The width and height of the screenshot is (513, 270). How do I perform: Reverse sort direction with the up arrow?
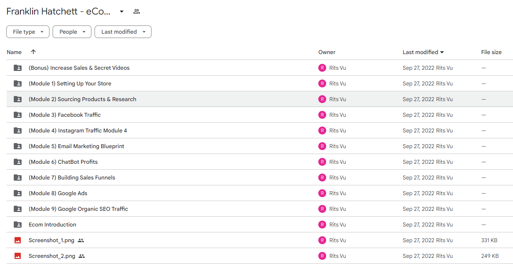(33, 52)
